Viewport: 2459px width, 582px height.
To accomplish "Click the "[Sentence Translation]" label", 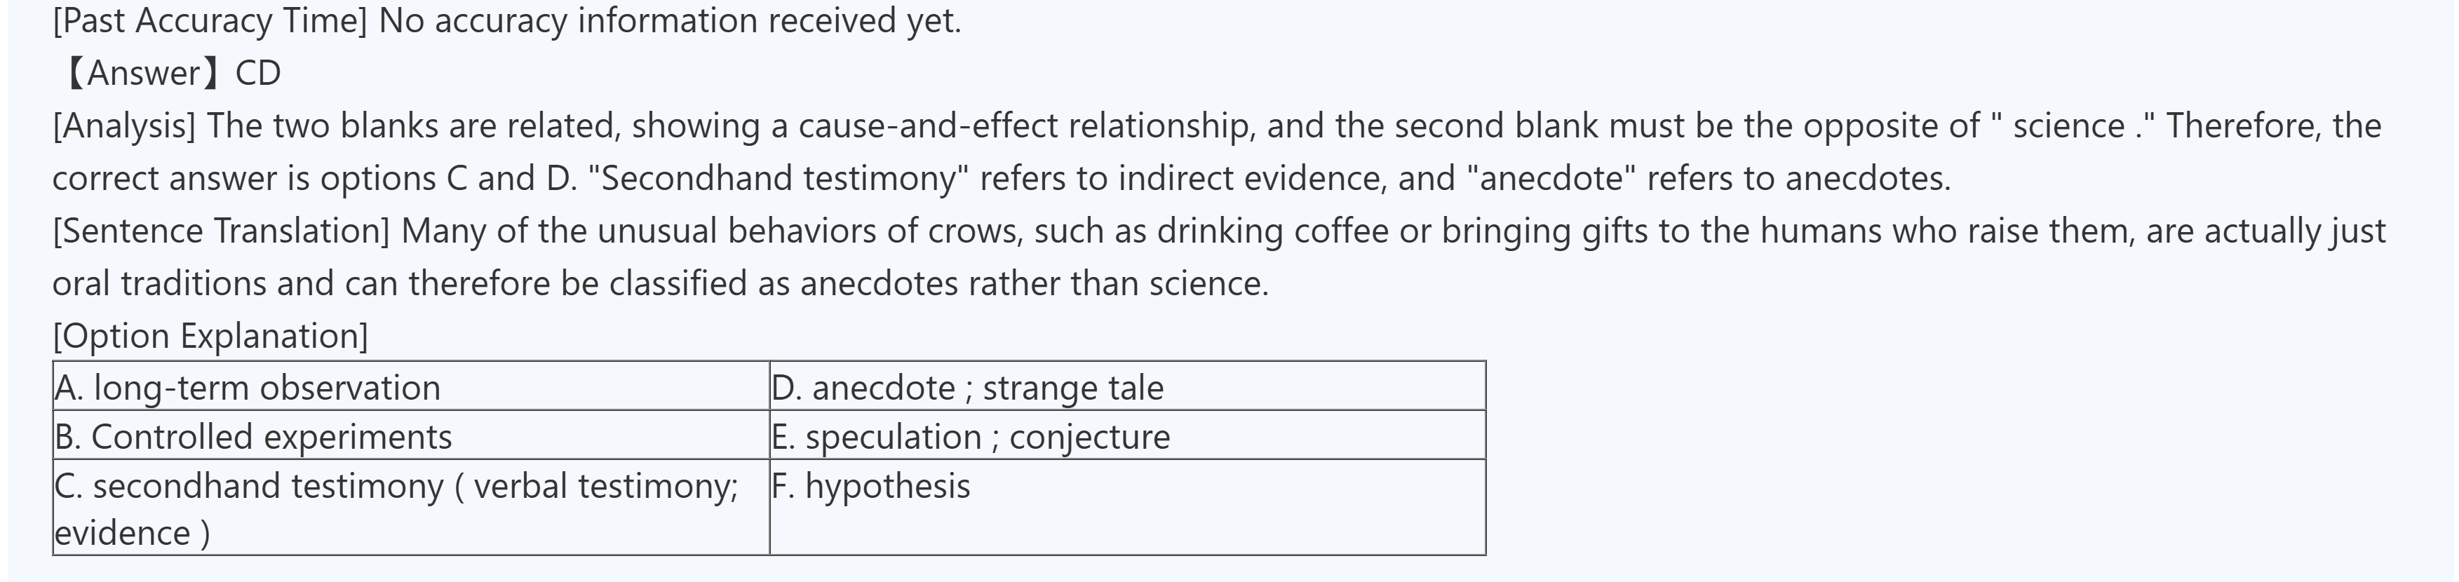I will (220, 231).
